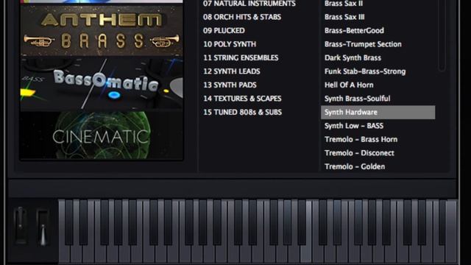Image resolution: width=471 pixels, height=265 pixels.
Task: Load the Brass Sax III preset
Action: (x=344, y=17)
